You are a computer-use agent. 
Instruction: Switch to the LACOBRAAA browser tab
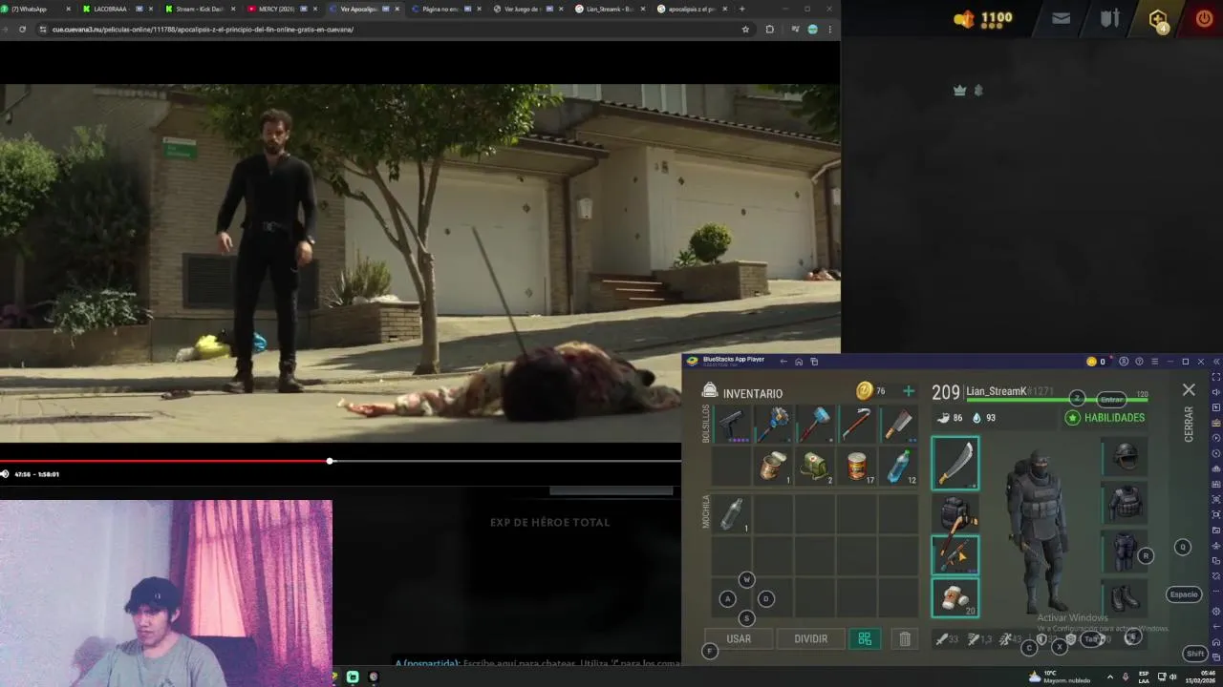[x=117, y=9]
